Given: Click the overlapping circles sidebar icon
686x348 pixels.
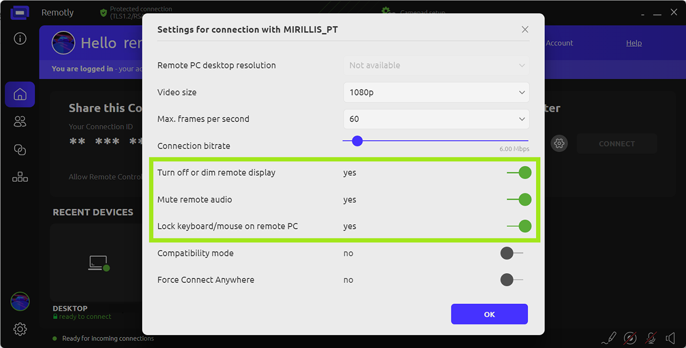Looking at the screenshot, I should [20, 150].
